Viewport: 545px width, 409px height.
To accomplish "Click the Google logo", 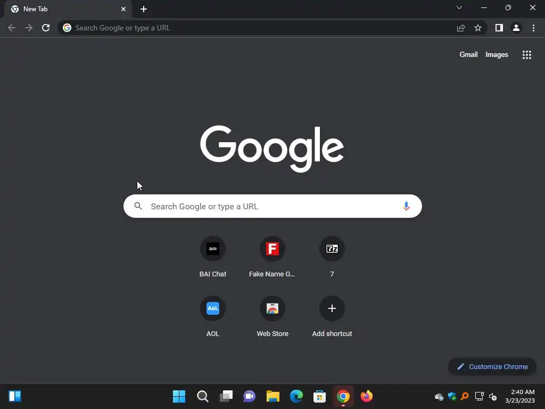I will pyautogui.click(x=272, y=149).
